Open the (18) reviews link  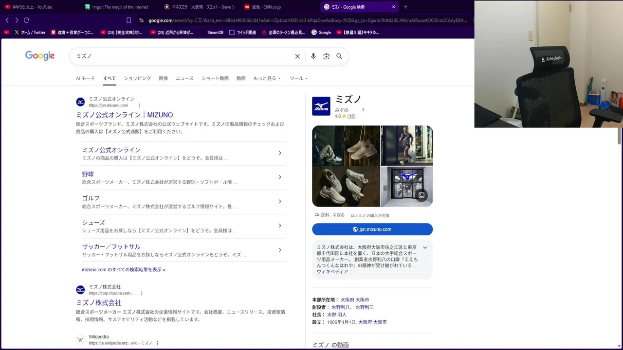351,116
